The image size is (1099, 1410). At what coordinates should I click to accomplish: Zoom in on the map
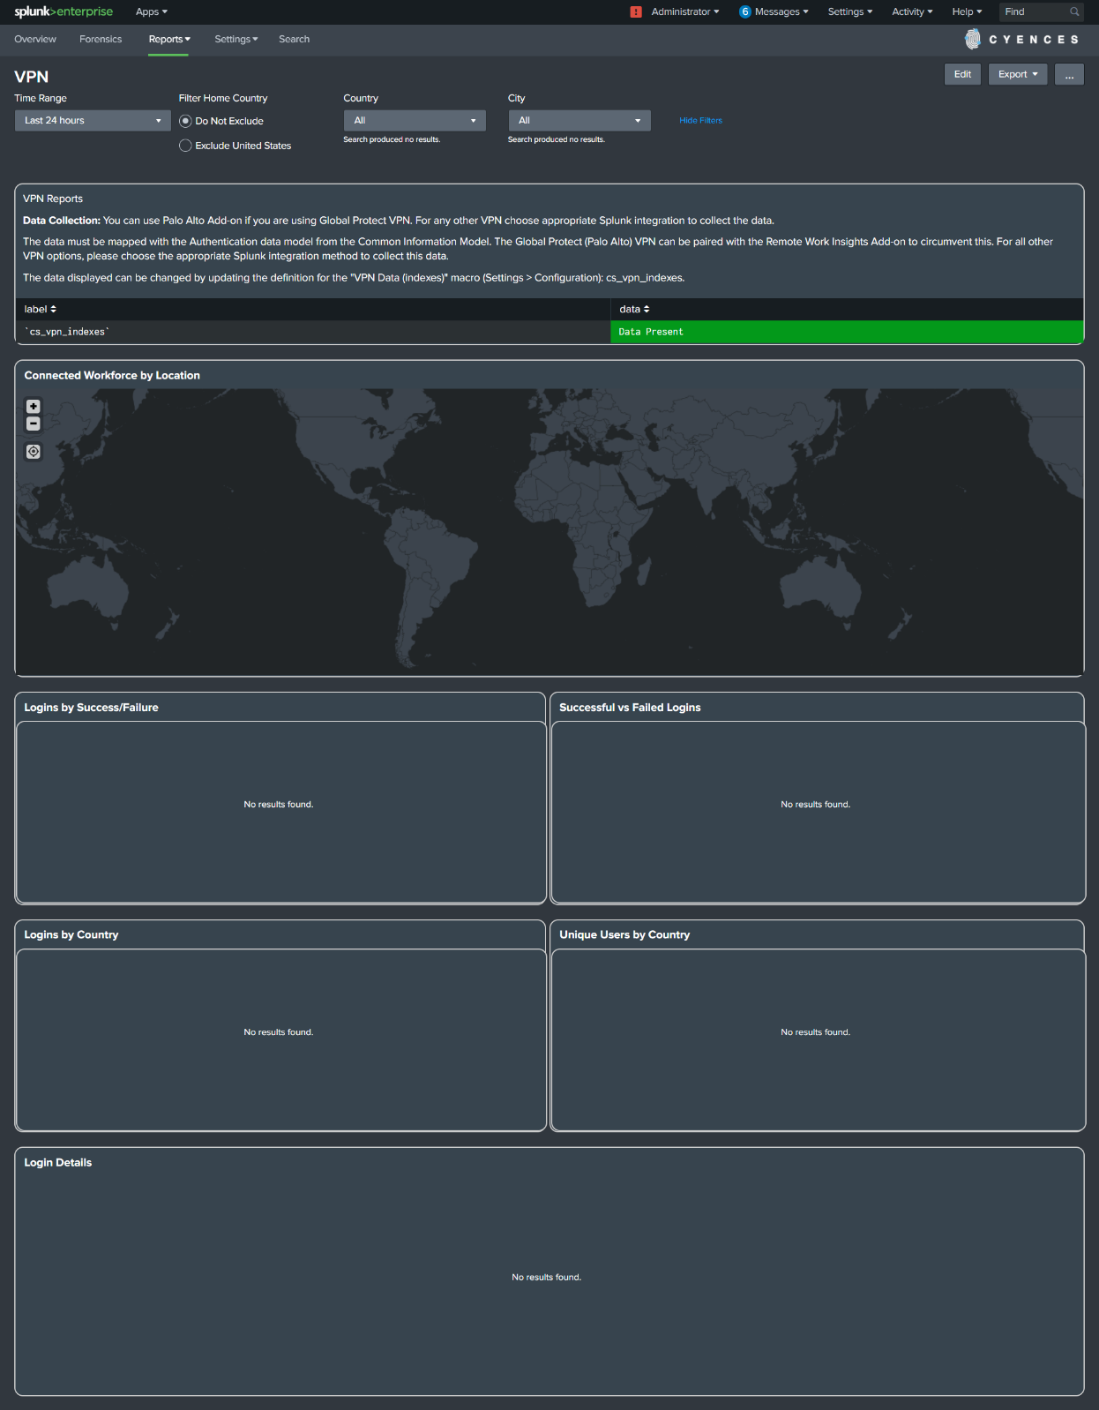click(x=34, y=407)
